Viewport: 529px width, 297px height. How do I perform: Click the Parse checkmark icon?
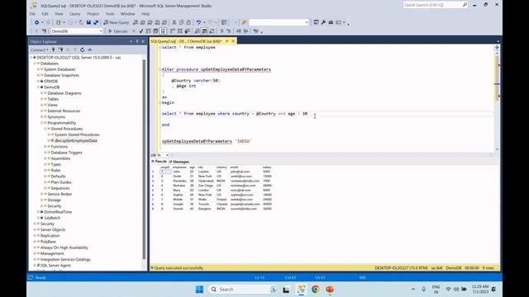pyautogui.click(x=141, y=31)
